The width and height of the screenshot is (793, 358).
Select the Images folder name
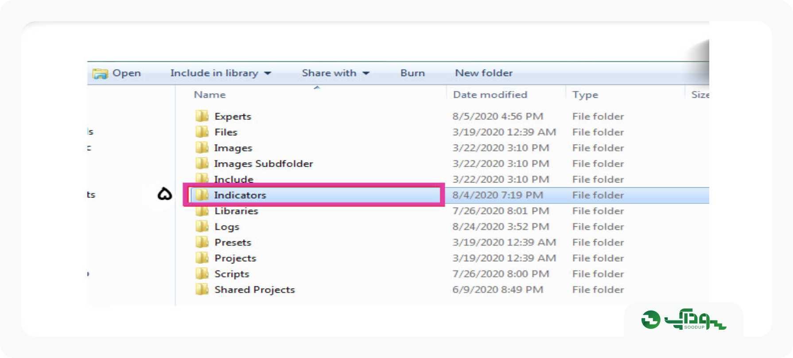[233, 148]
